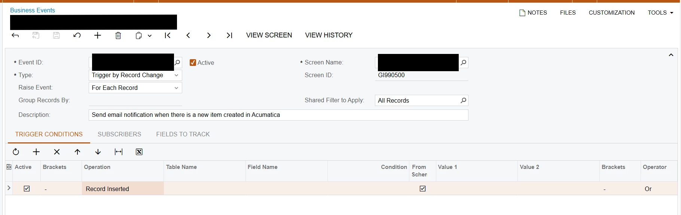Click the Group Records By field
The width and height of the screenshot is (681, 215).
pyautogui.click(x=135, y=100)
